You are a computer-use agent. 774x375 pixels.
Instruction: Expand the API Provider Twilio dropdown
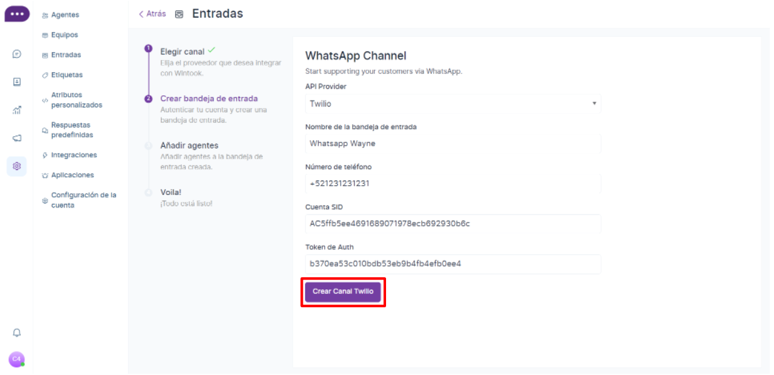pos(452,103)
